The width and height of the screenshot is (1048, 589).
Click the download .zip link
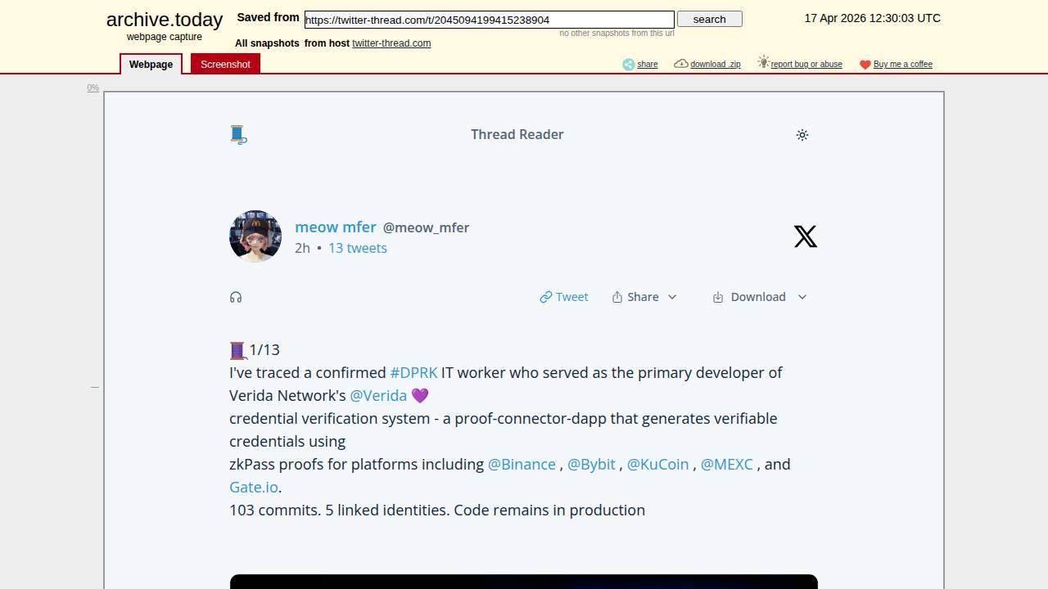tap(715, 64)
